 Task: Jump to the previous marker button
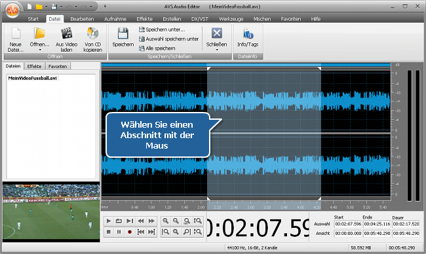tap(141, 232)
